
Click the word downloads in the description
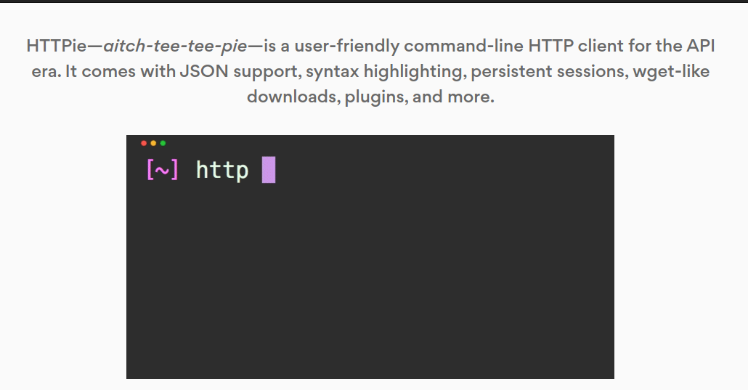[x=290, y=97]
